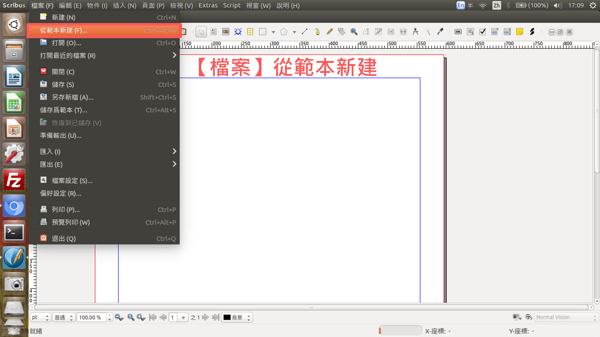The width and height of the screenshot is (600, 337).
Task: Expand the 打開最近的檔案 submenu
Action: (104, 56)
